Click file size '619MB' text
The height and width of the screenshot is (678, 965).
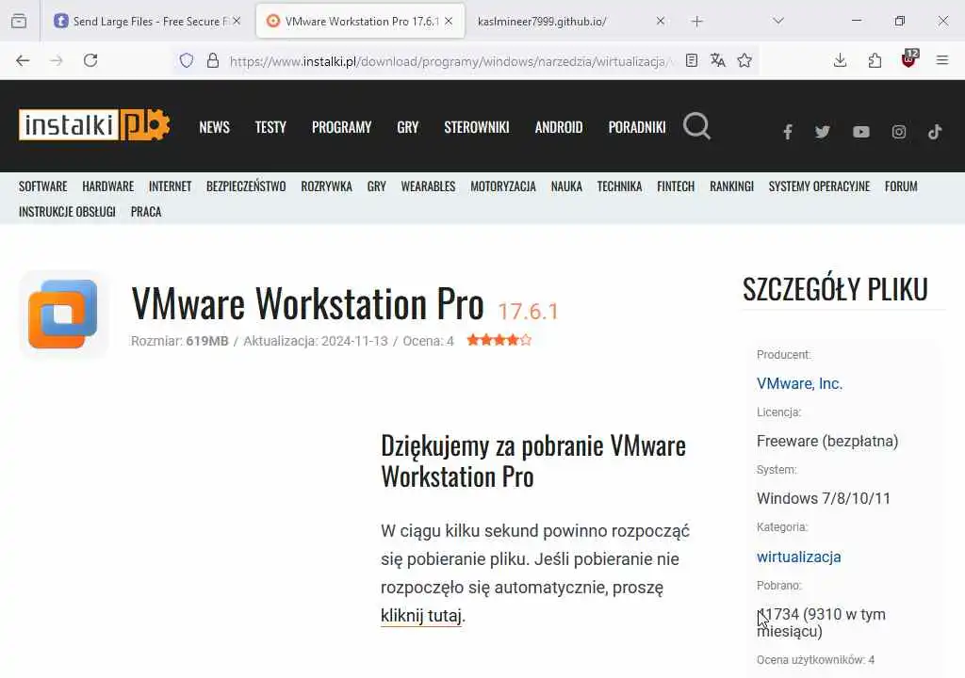click(x=207, y=341)
